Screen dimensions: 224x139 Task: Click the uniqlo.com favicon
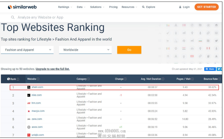(x=29, y=135)
